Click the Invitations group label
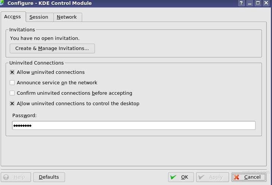Screen dimensions: 272x185 tap(22, 30)
